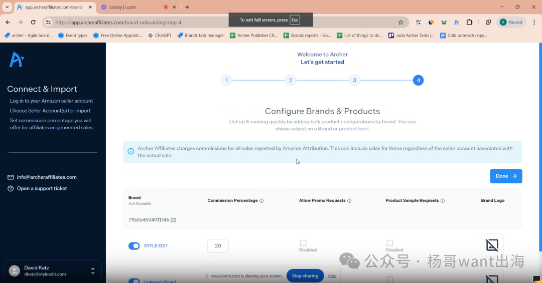Open the site information icon in the address bar
Screen dimensions: 542x283
coord(48,22)
